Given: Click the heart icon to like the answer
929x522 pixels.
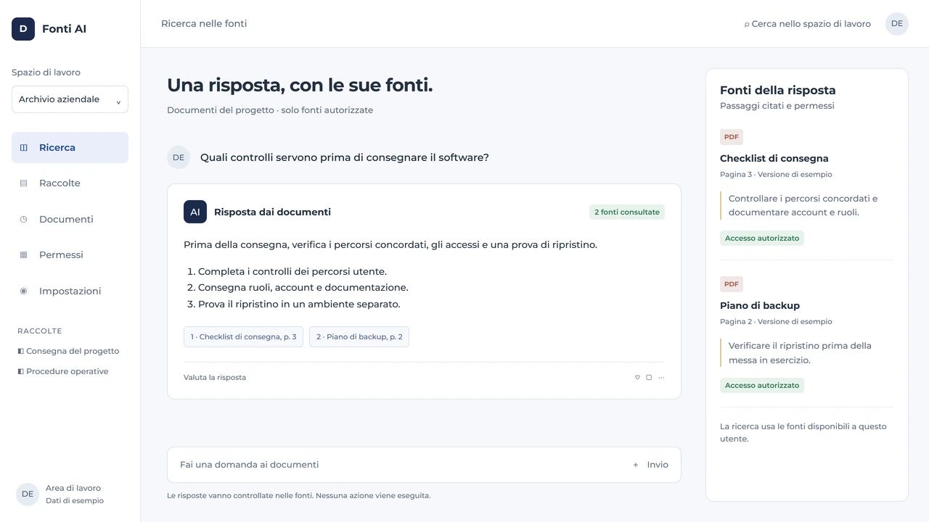Looking at the screenshot, I should point(637,378).
